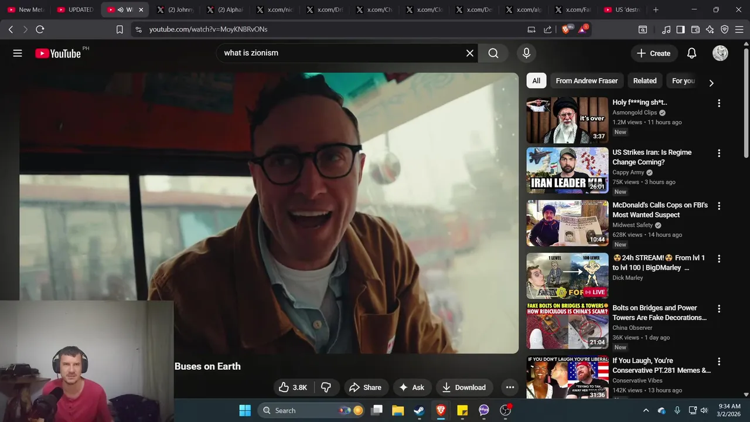Switch to the UPDATED browser tab
This screenshot has width=750, height=422.
[x=75, y=9]
